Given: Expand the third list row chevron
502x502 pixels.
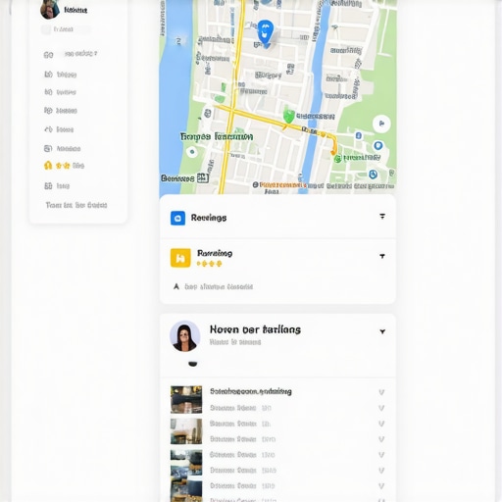Looking at the screenshot, I should (381, 424).
